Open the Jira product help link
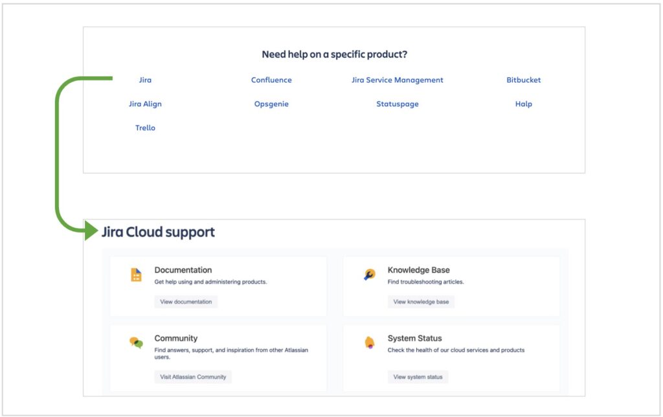 click(x=145, y=80)
